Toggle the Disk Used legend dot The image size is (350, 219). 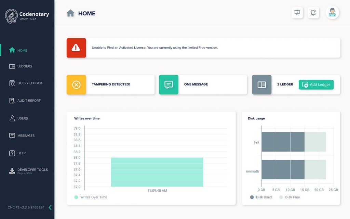pos(252,197)
